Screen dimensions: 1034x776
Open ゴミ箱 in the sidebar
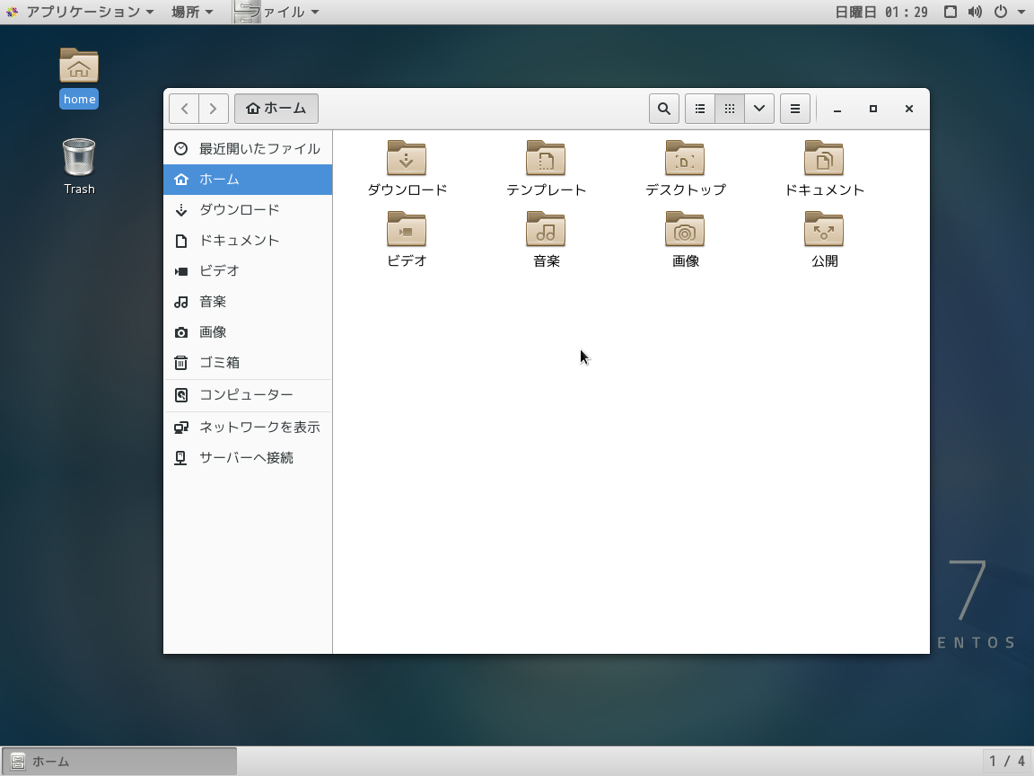[248, 362]
